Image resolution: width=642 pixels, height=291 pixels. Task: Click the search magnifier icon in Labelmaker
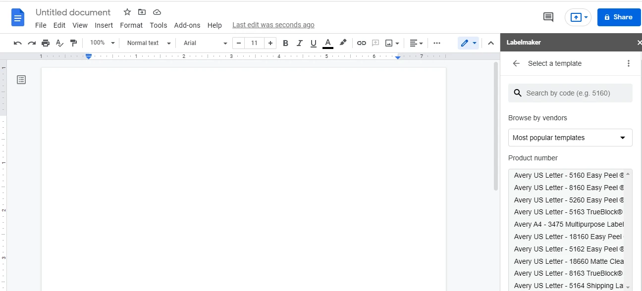click(x=518, y=93)
